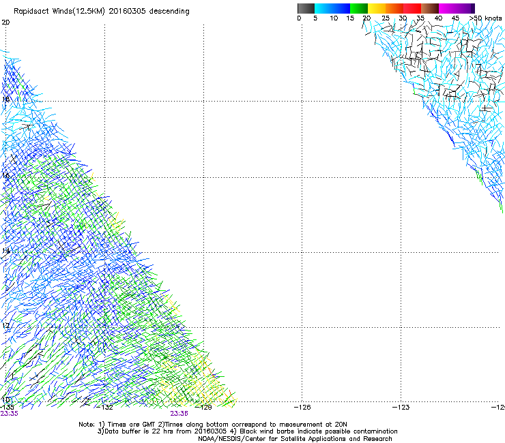Click the '20160305 descending' date text in title
The width and height of the screenshot is (505, 443).
pos(149,12)
